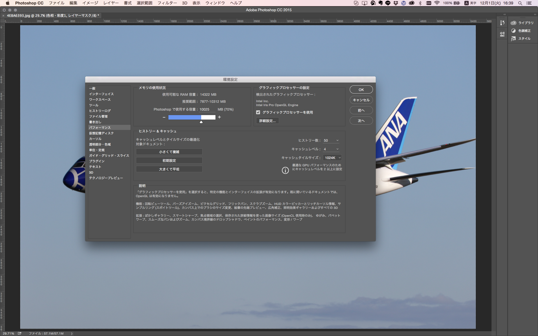This screenshot has height=336, width=538.
Task: Open the Properties panel icon in dock
Action: 502,34
